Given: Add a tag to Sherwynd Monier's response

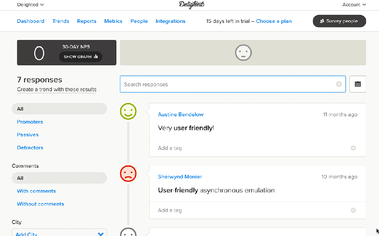Looking at the screenshot, I should tap(170, 210).
